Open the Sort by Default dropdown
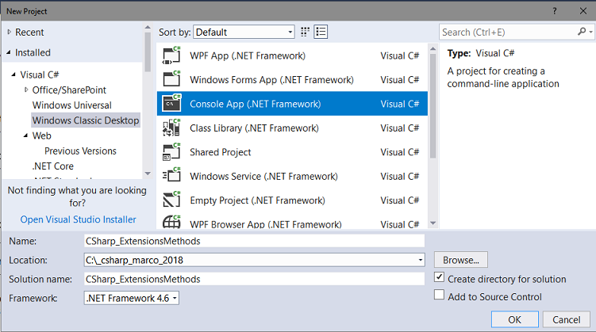This screenshot has height=332, width=596. point(244,32)
